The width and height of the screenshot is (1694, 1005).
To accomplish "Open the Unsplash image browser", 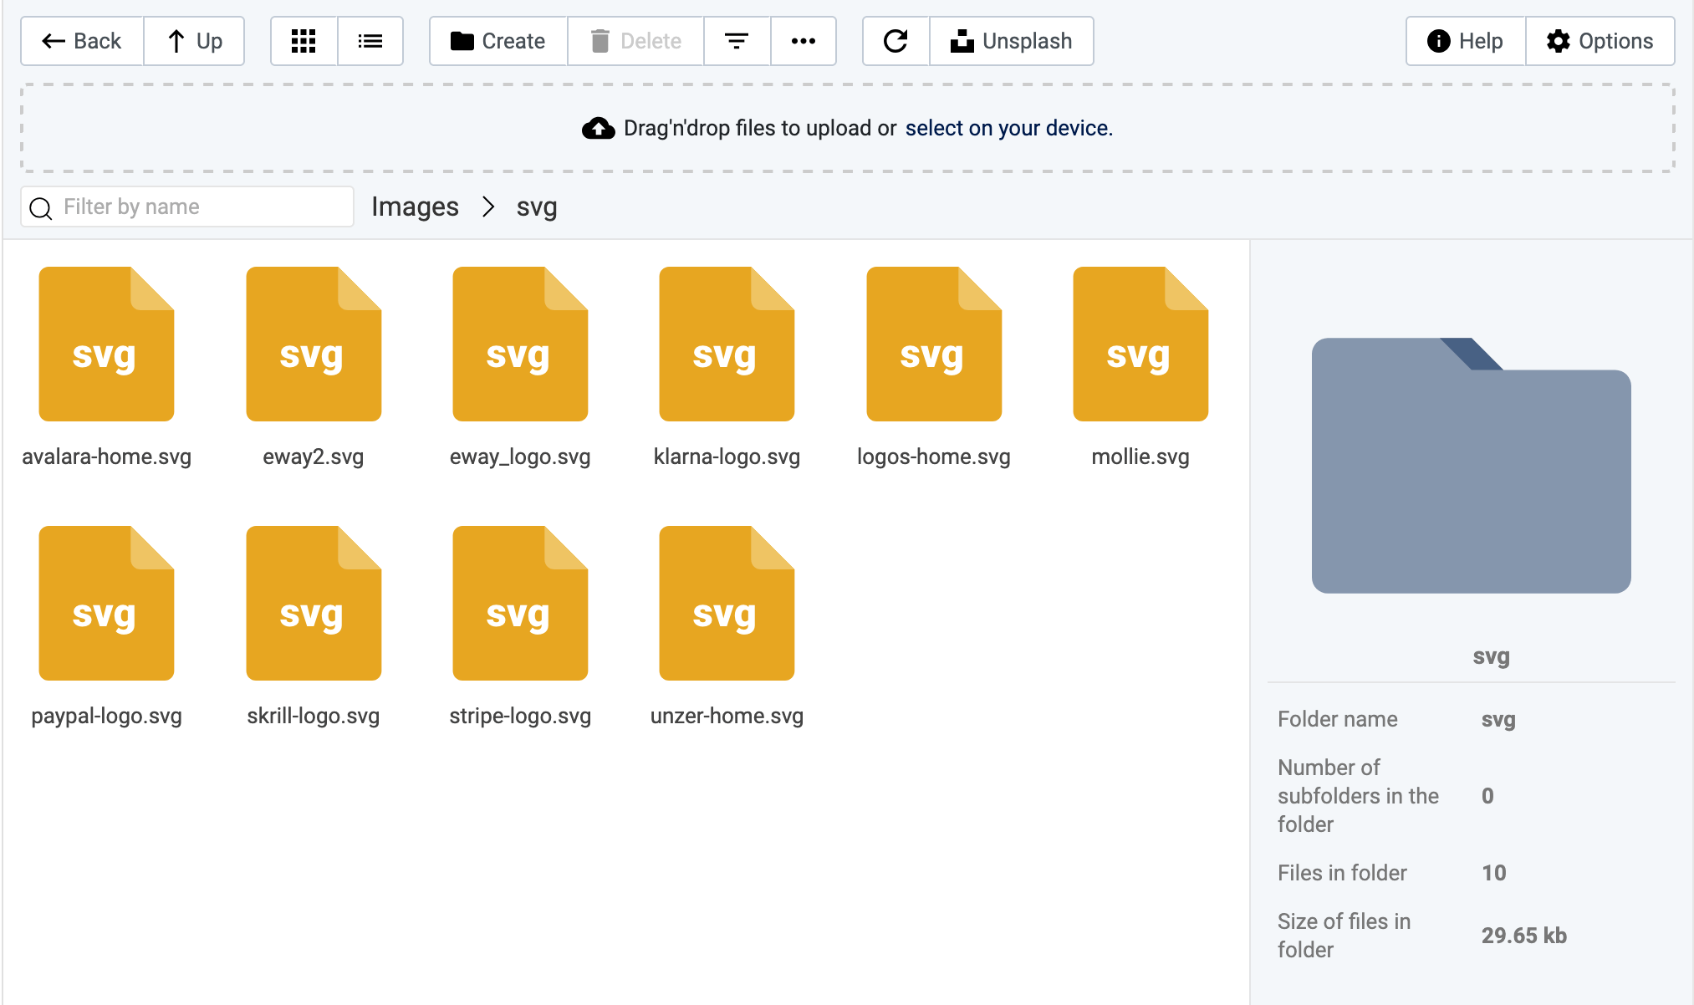I will (x=1012, y=40).
